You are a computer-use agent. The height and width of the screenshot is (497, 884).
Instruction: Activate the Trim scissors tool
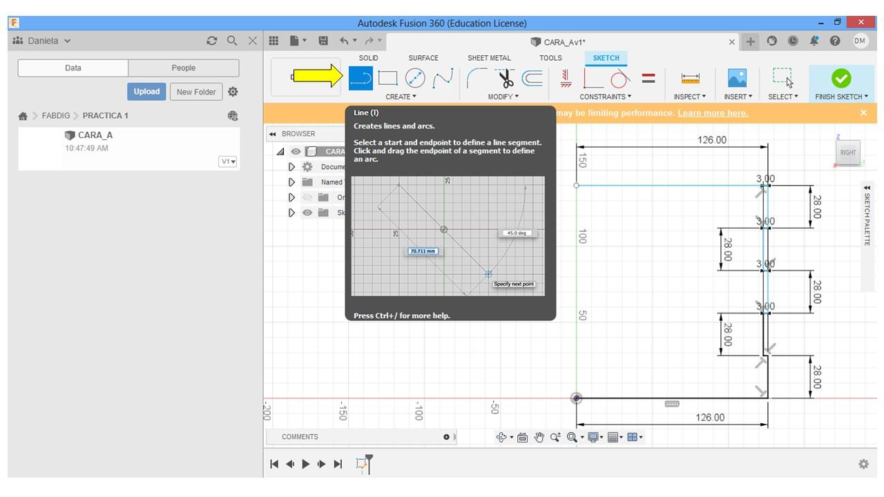506,78
